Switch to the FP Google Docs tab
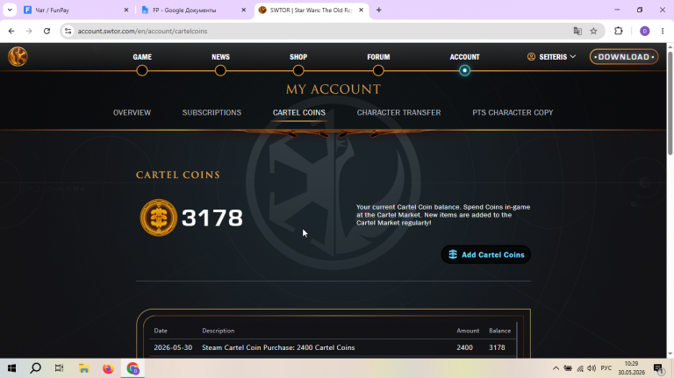This screenshot has width=674, height=378. click(x=190, y=10)
